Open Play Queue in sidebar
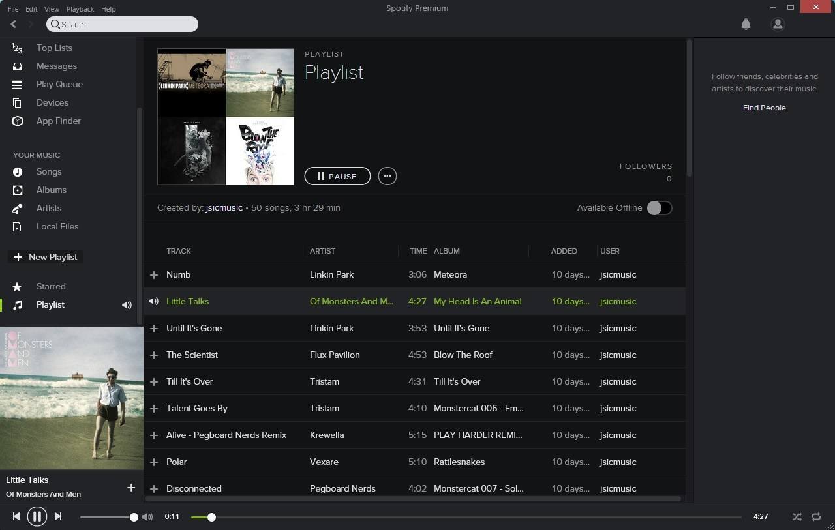 point(59,84)
